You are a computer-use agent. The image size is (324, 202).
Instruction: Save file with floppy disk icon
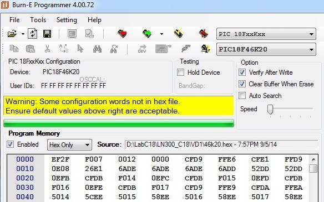(47, 34)
